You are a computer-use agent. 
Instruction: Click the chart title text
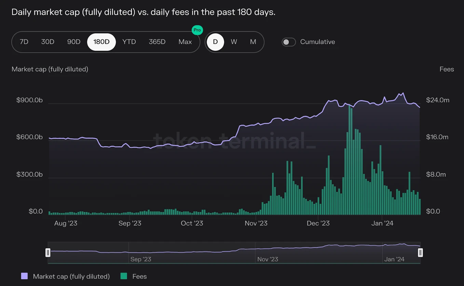click(x=143, y=12)
